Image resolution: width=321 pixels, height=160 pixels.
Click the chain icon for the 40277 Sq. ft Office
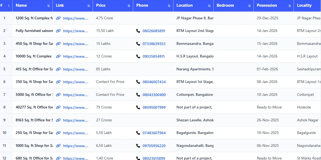click(x=58, y=107)
